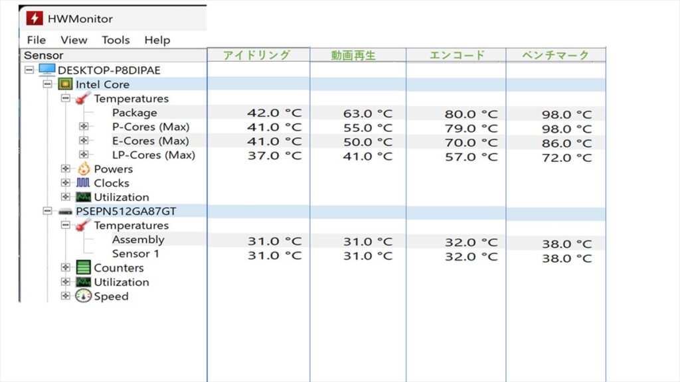The width and height of the screenshot is (680, 382).
Task: Select the Intel Core label
Action: [102, 84]
